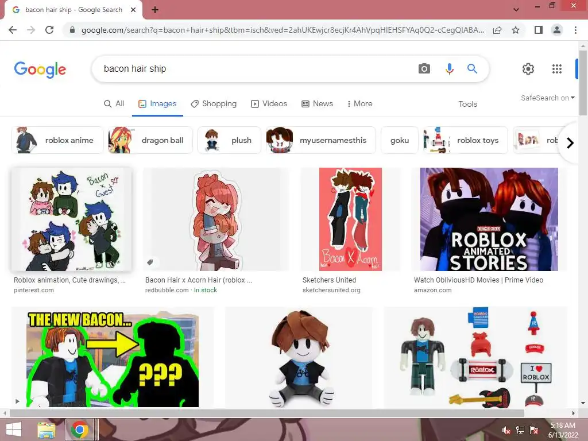This screenshot has height=441, width=588.
Task: Open the SafeSearch on dropdown
Action: [x=547, y=98]
